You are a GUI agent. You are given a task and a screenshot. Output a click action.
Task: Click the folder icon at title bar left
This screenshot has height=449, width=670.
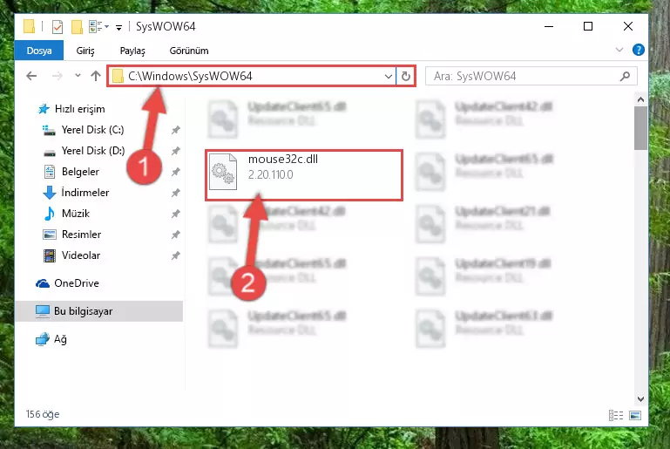point(29,26)
